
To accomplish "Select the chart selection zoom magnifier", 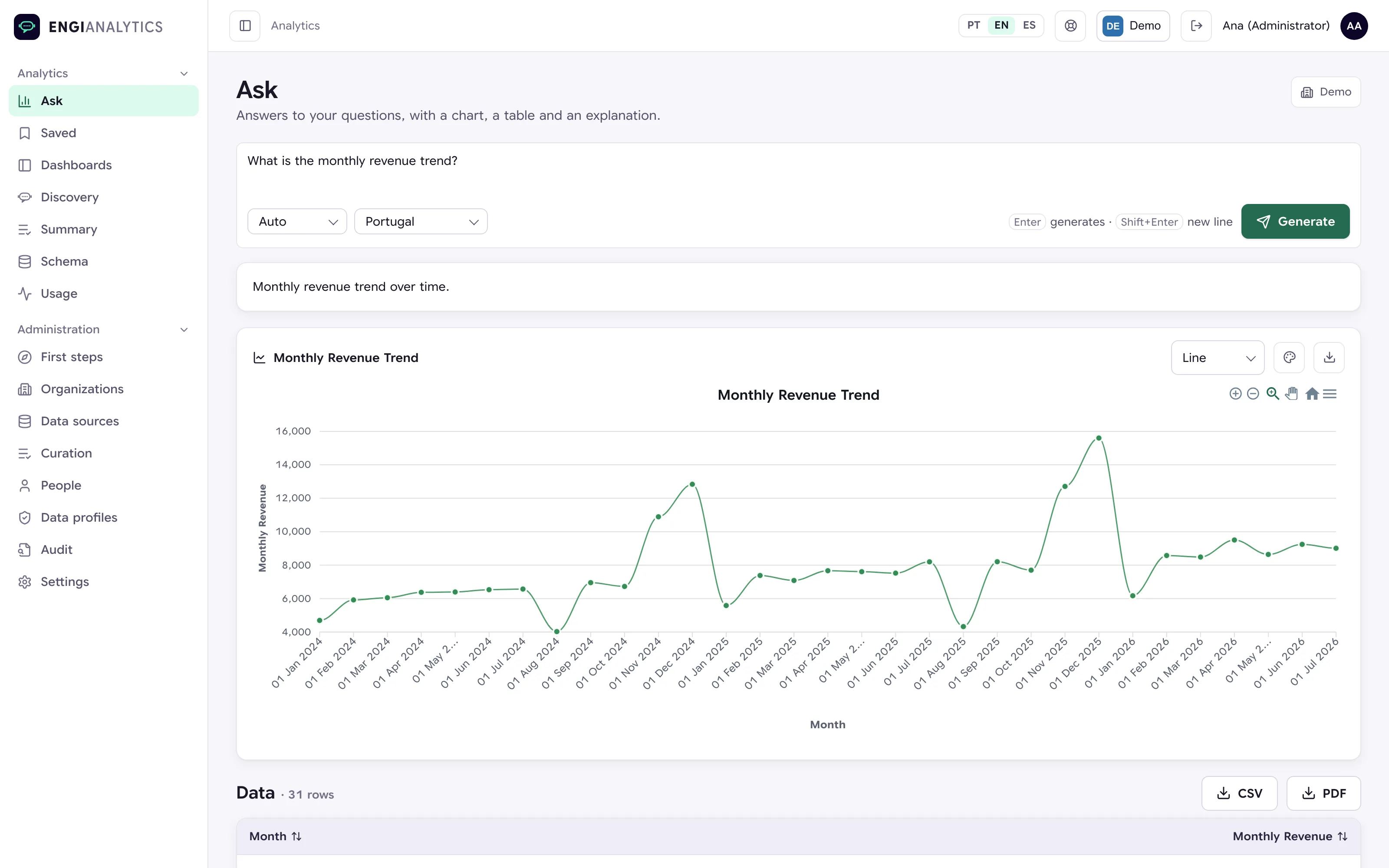I will [x=1273, y=394].
